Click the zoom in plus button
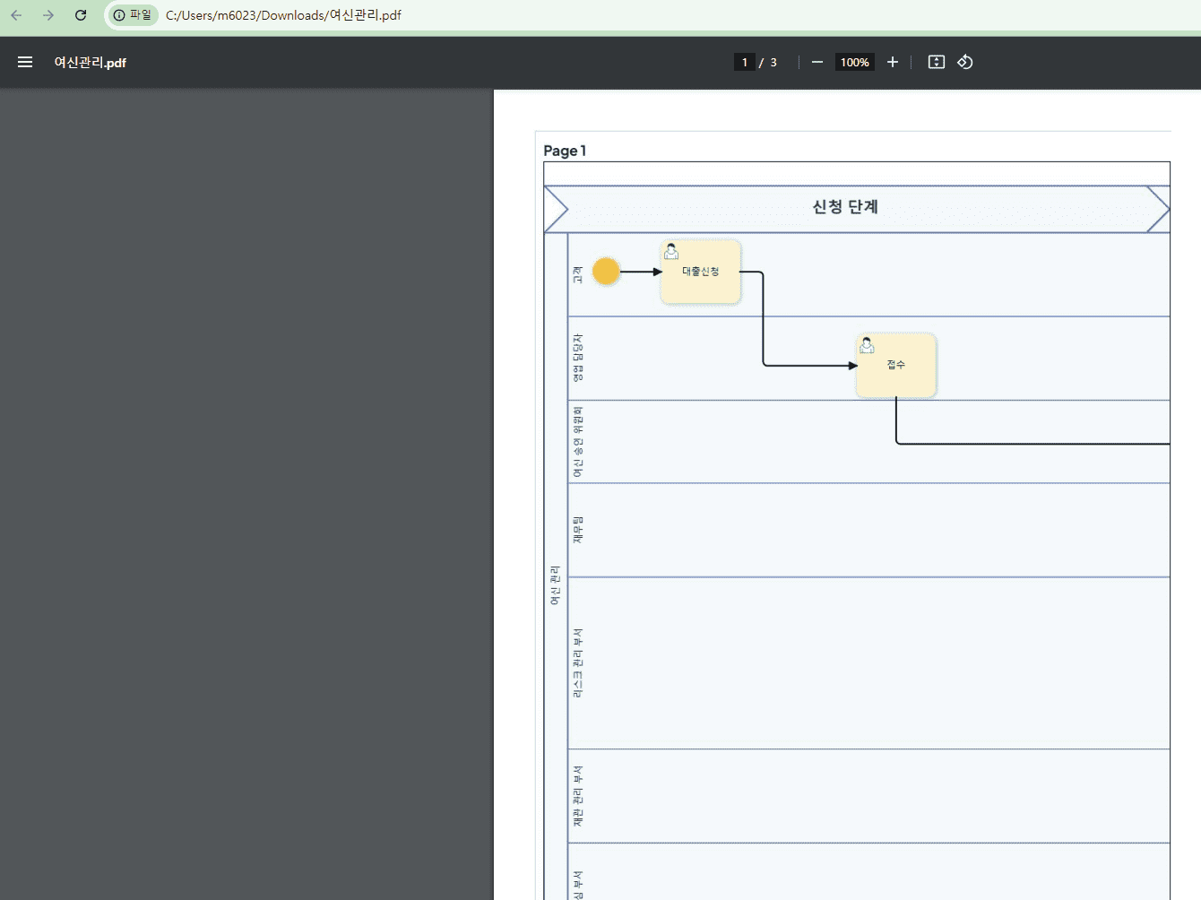This screenshot has height=900, width=1201. tap(892, 62)
